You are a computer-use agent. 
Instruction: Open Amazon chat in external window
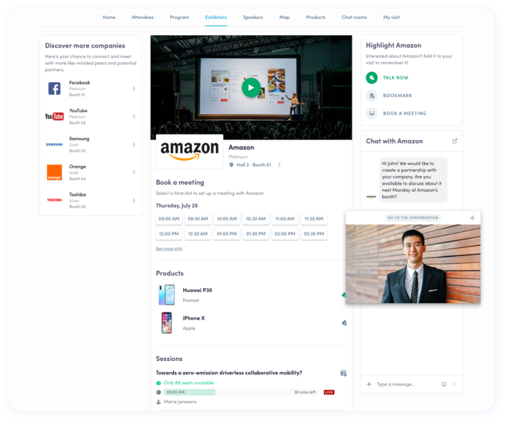pyautogui.click(x=455, y=141)
